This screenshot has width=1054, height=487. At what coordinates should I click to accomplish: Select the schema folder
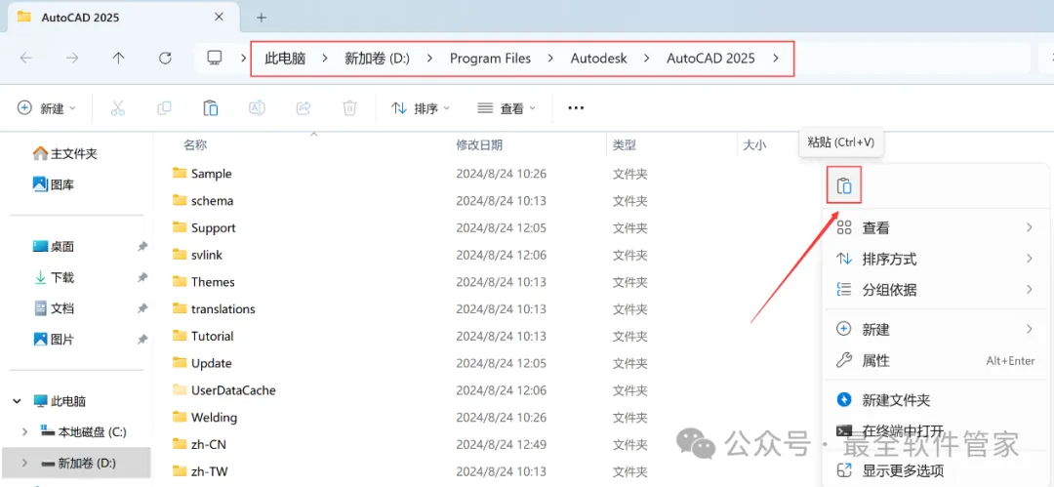point(203,200)
